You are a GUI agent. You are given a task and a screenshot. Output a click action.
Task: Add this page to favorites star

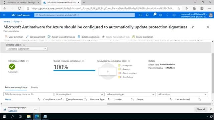pos(179,8)
